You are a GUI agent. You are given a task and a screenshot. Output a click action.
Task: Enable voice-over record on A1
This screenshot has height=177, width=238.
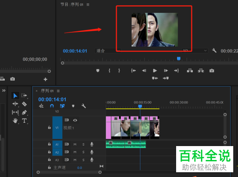click(x=92, y=144)
